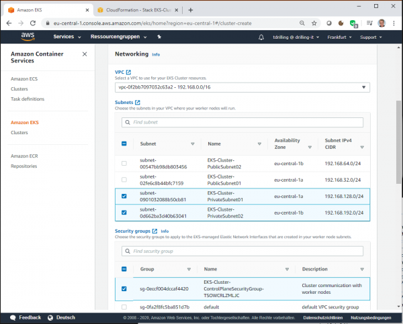The image size is (403, 324).
Task: Open the Frankfurt region dropdown
Action: pyautogui.click(x=339, y=37)
